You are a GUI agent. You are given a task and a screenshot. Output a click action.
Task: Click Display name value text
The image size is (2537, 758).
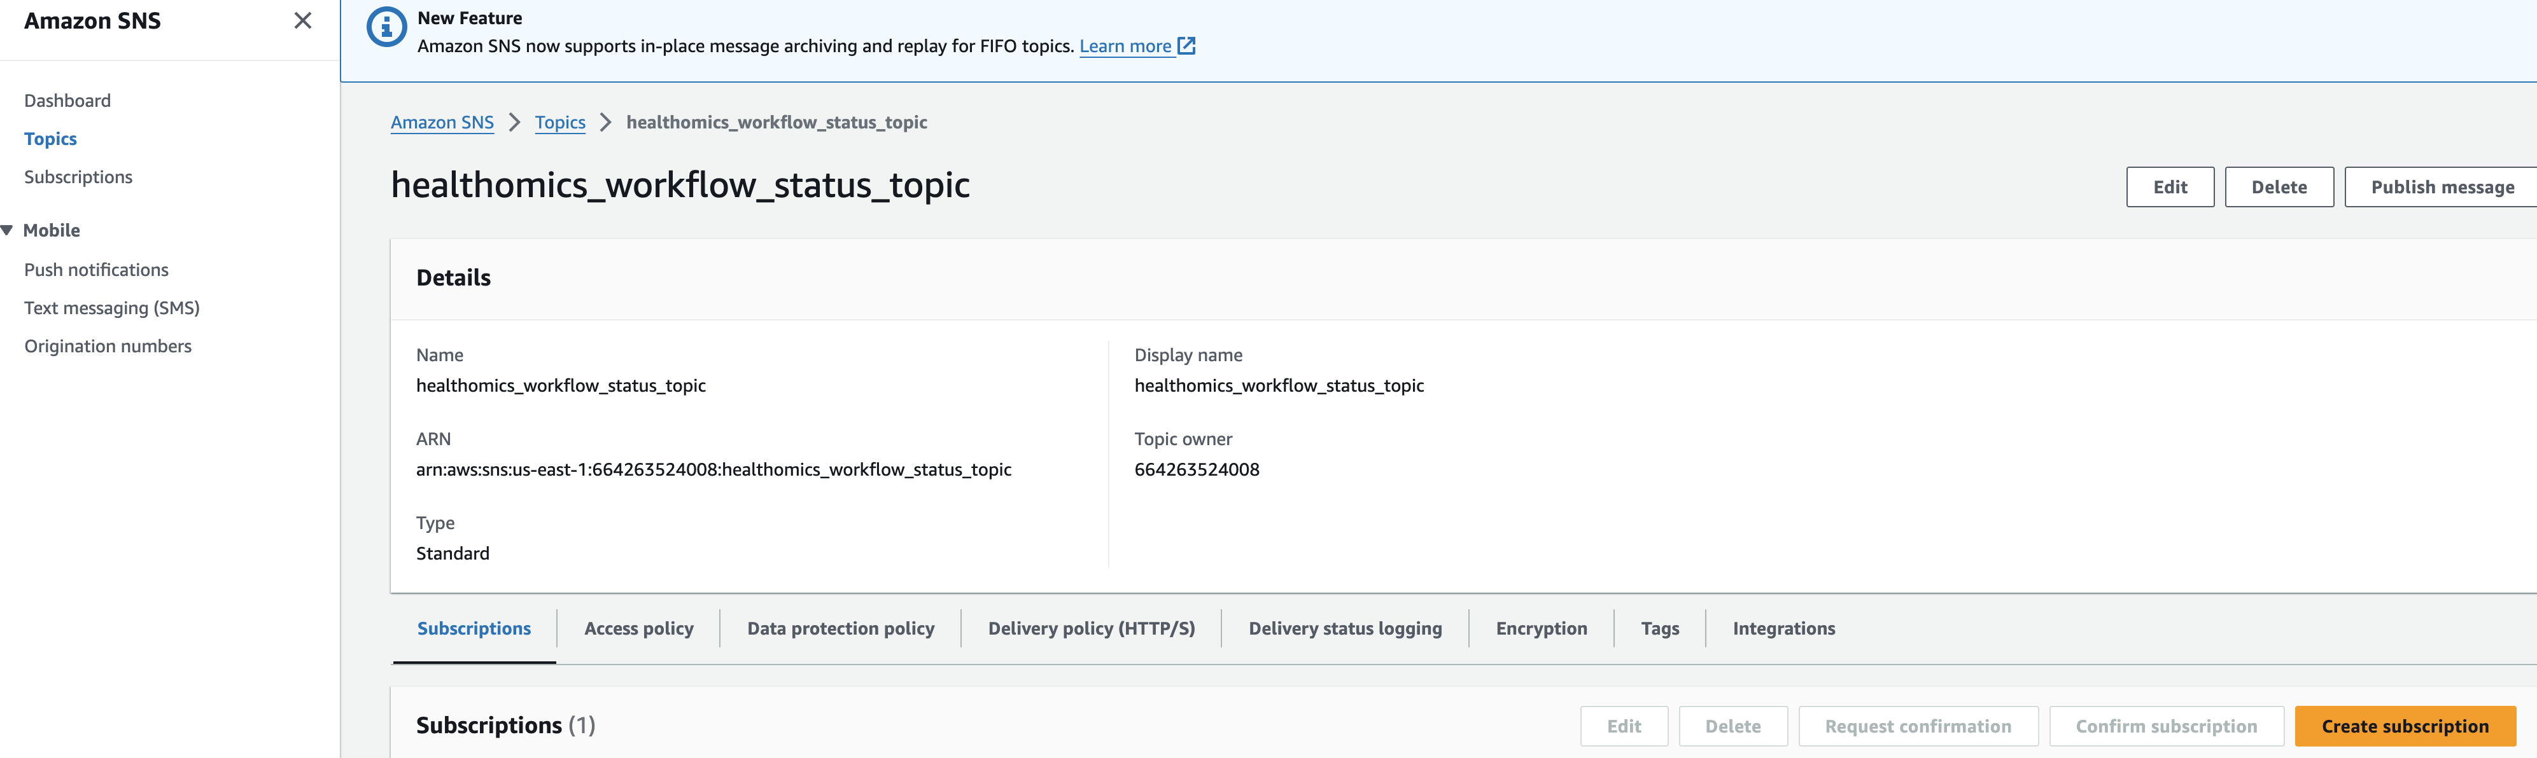coord(1278,386)
